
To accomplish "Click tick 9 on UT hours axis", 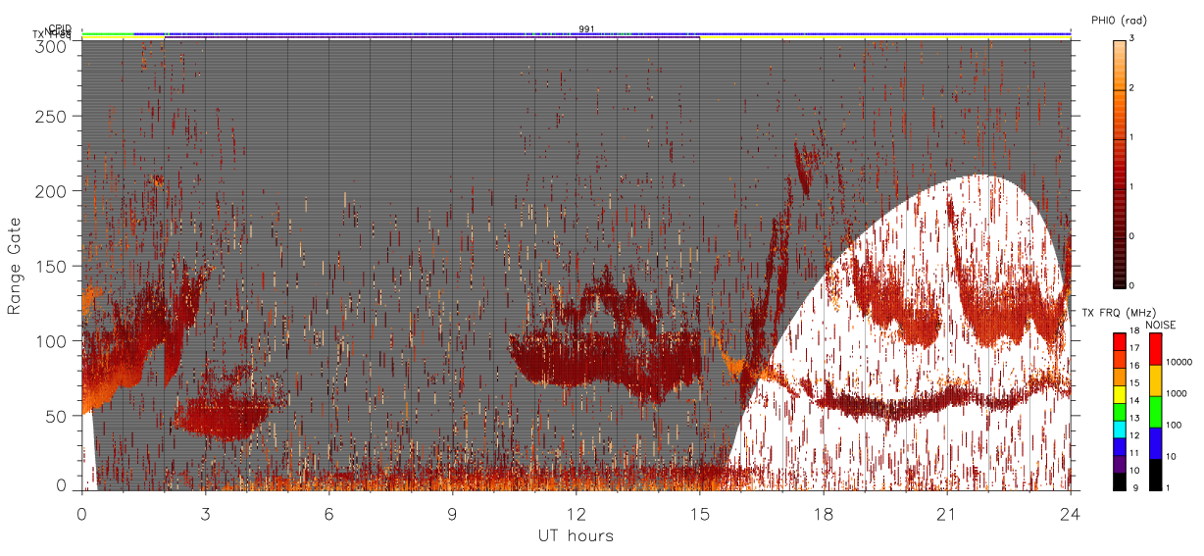I will tap(453, 512).
